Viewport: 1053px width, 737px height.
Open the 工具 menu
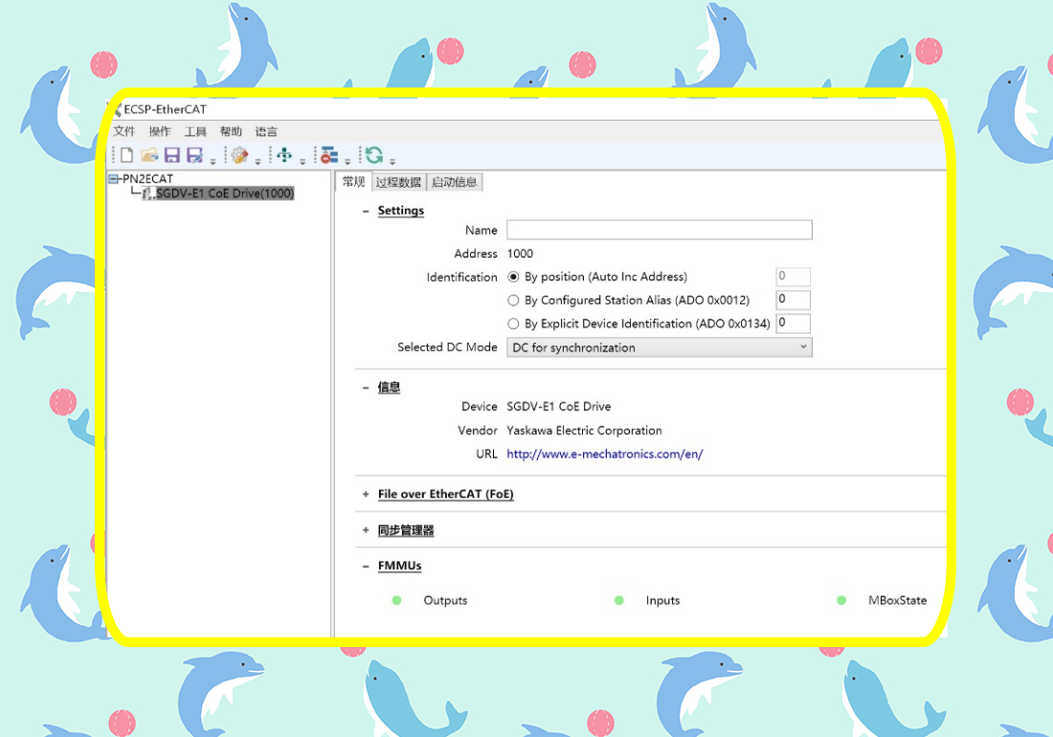pyautogui.click(x=195, y=131)
